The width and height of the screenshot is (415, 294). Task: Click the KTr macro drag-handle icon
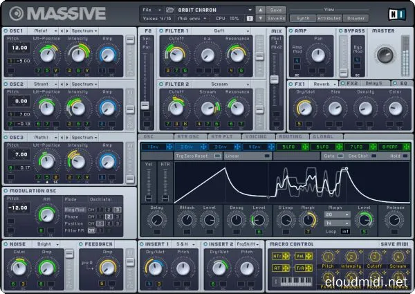point(286,256)
